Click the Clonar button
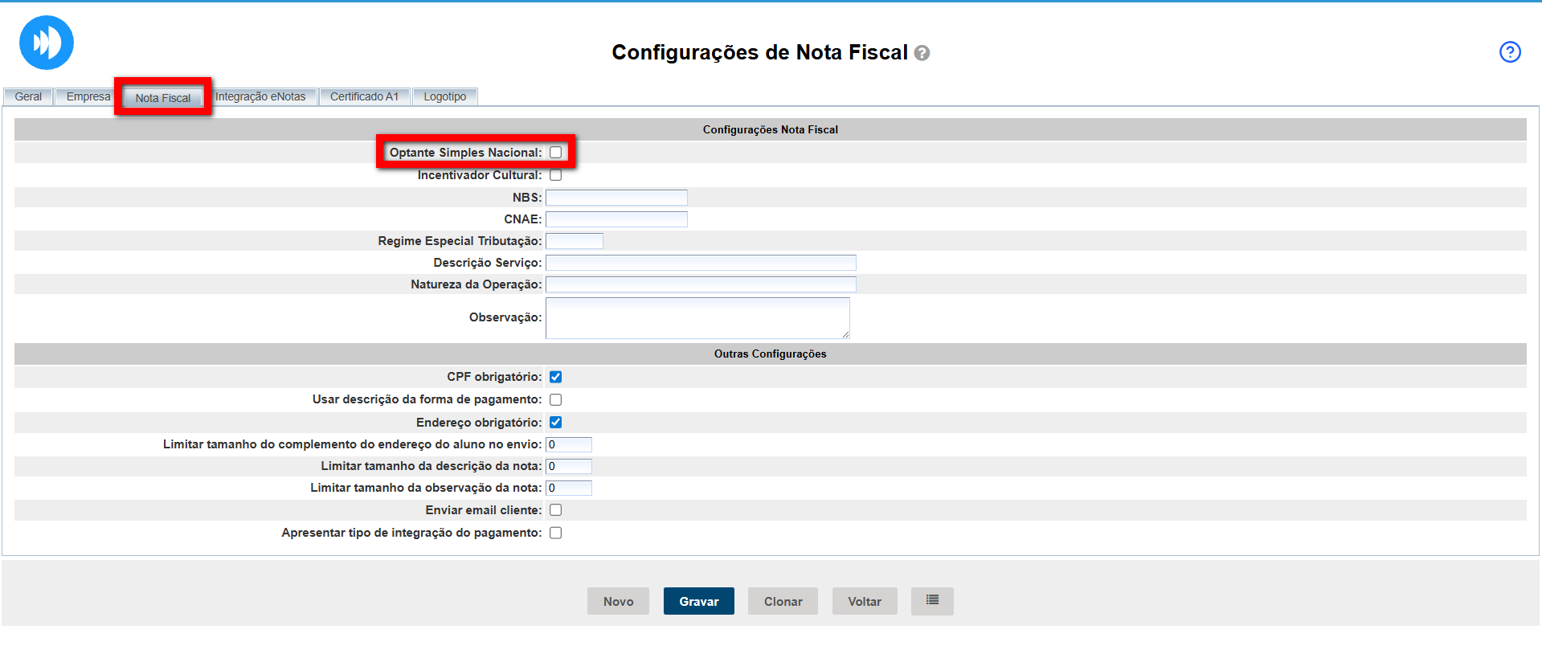The height and width of the screenshot is (646, 1542). (x=783, y=601)
